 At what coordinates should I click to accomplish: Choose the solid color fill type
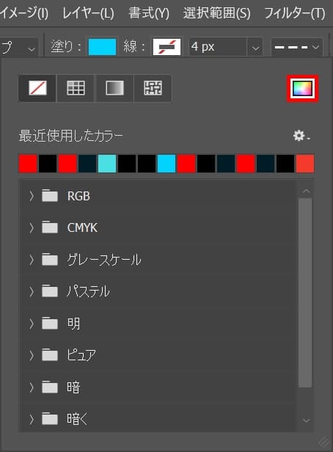[76, 88]
